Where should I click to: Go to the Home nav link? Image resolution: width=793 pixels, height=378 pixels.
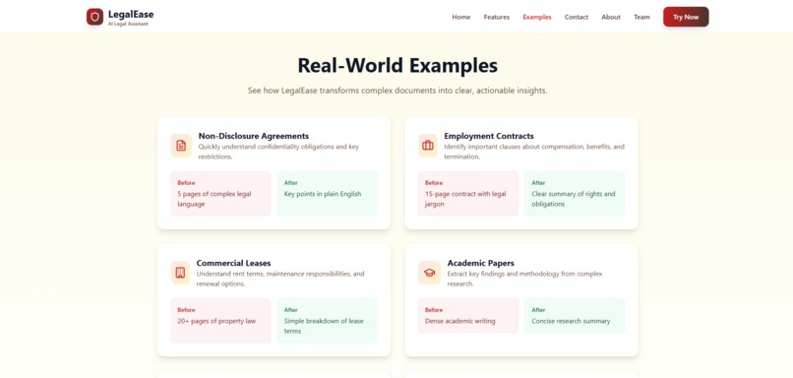click(461, 17)
